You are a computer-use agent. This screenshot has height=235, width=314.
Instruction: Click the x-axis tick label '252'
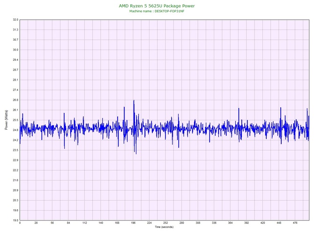pos(165,223)
